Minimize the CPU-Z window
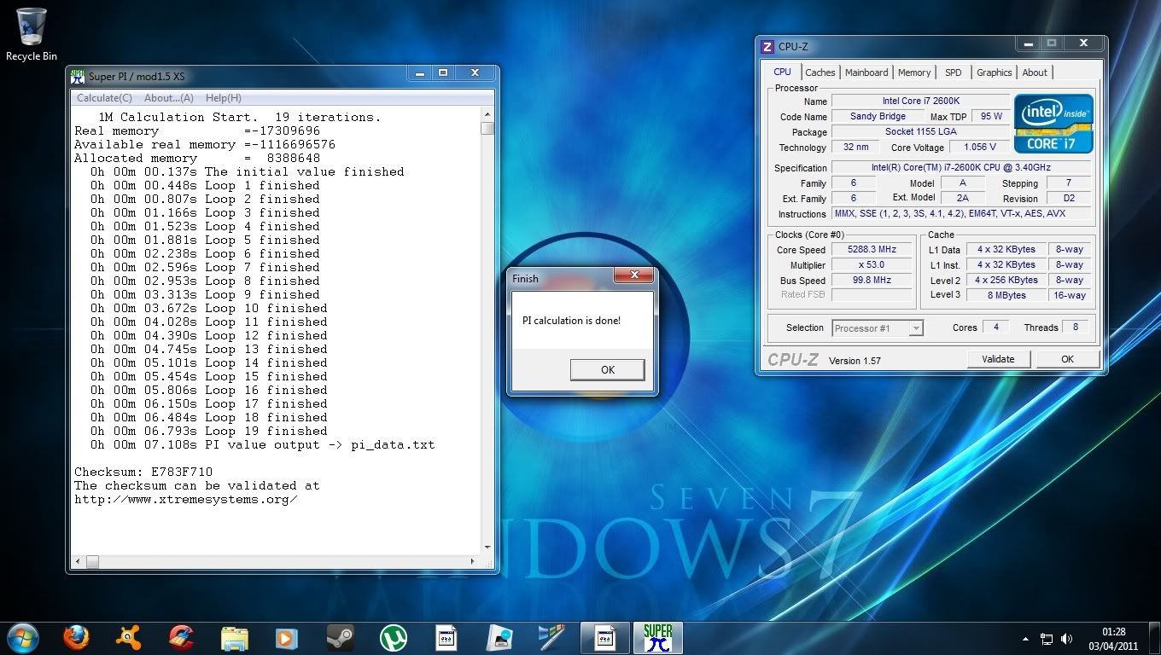Screen dimensions: 1161x655 click(1028, 42)
